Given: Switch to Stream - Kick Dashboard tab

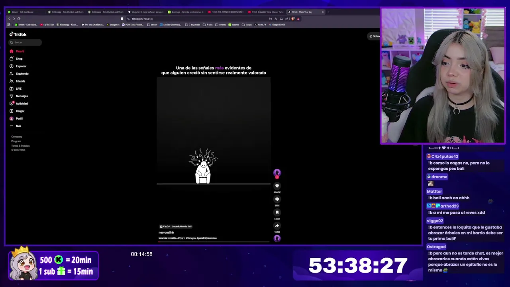Looking at the screenshot, I should pos(26,12).
